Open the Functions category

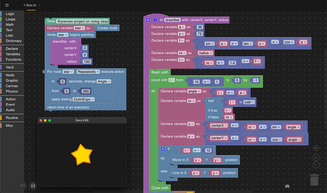tap(13, 60)
